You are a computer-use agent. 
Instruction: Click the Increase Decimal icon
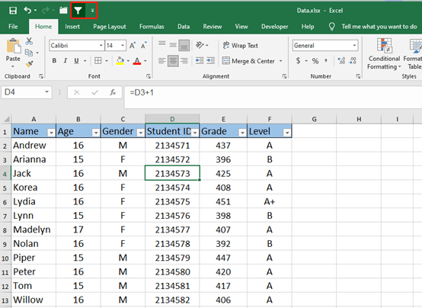[341, 61]
